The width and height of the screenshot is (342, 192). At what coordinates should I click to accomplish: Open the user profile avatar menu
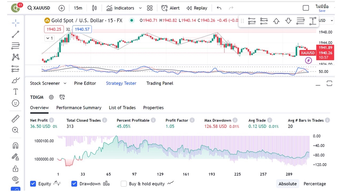point(16,7)
